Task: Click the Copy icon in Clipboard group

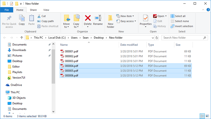Action: [22, 18]
